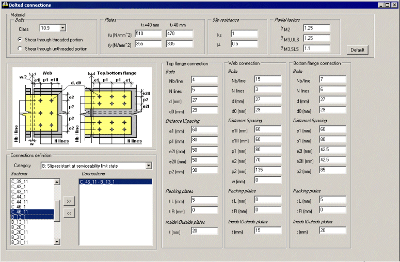Click Web connection N lines field
This screenshot has width=400, height=262.
click(267, 90)
